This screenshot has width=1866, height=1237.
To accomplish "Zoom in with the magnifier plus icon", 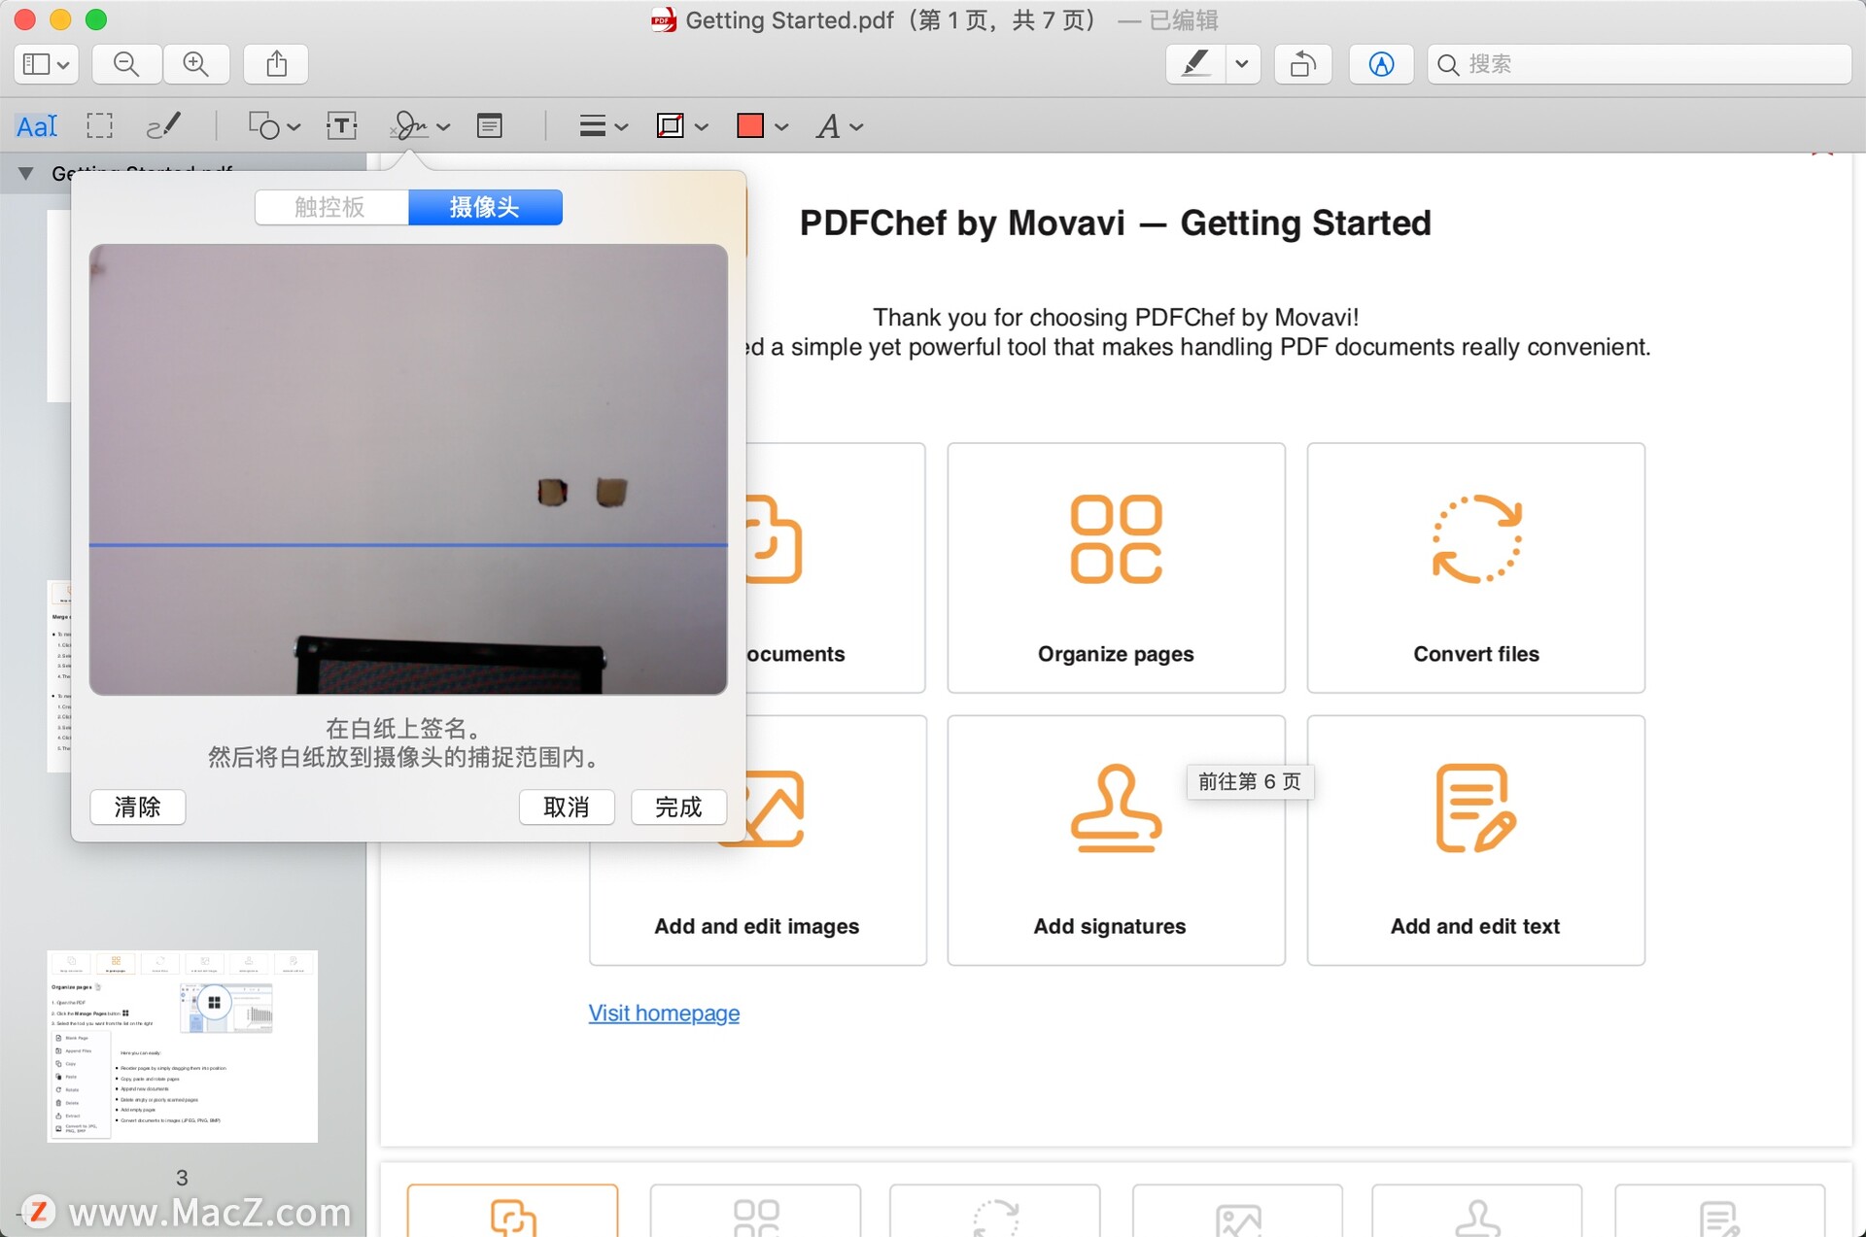I will click(196, 64).
